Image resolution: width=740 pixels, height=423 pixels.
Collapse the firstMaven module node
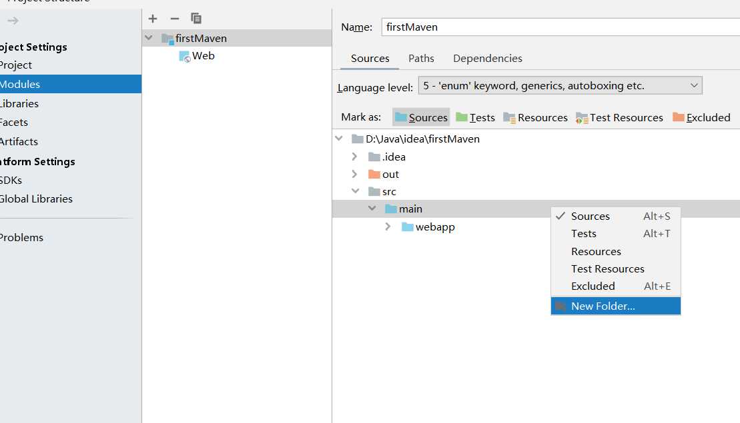pos(149,38)
